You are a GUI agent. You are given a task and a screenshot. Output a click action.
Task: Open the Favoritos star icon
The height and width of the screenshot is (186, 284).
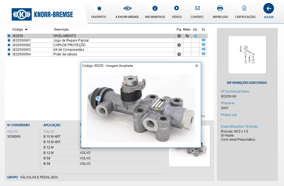99,8
